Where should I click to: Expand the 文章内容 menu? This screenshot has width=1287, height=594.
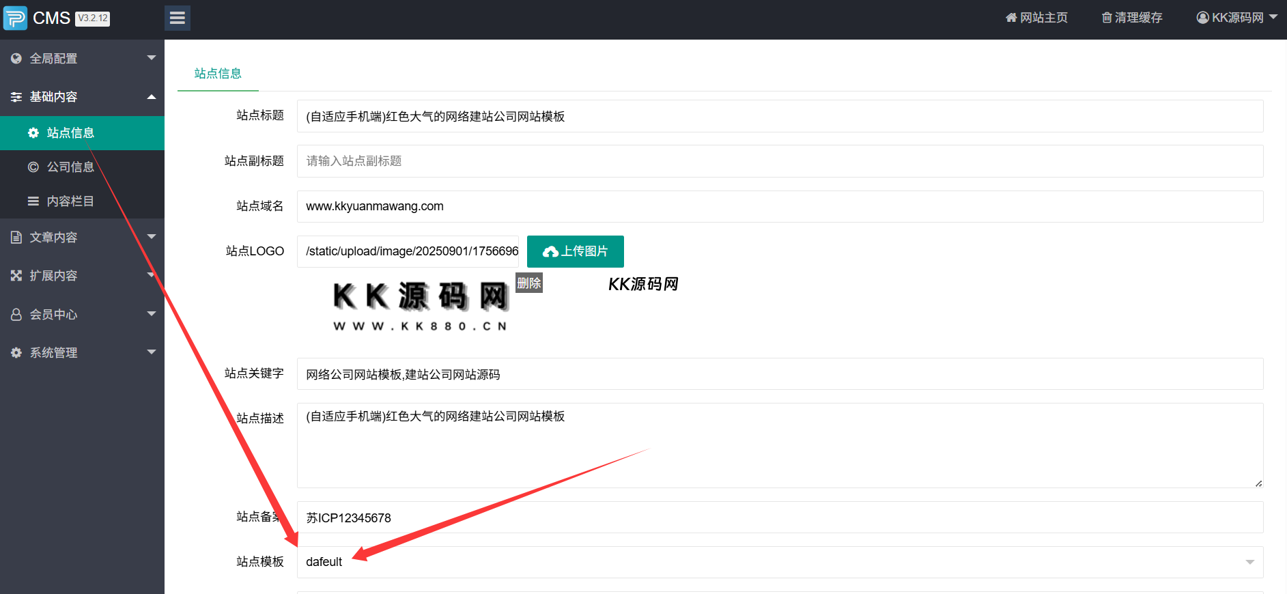pos(82,238)
